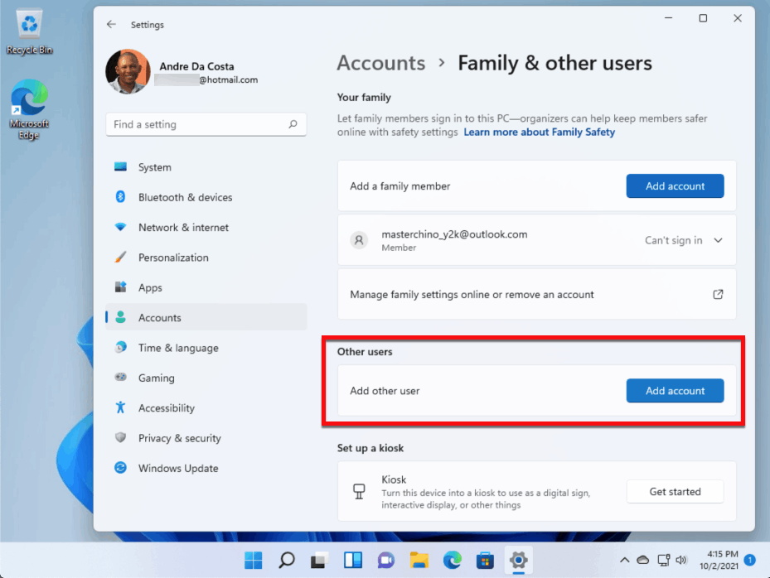The width and height of the screenshot is (770, 578).
Task: Click the search magnifier in Find a setting
Action: [293, 125]
